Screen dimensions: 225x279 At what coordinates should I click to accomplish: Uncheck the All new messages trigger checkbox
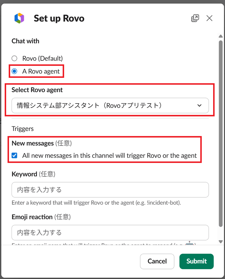click(14, 156)
